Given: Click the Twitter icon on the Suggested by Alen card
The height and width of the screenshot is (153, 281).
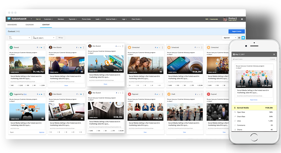Looking at the screenshot, I should point(39,94).
